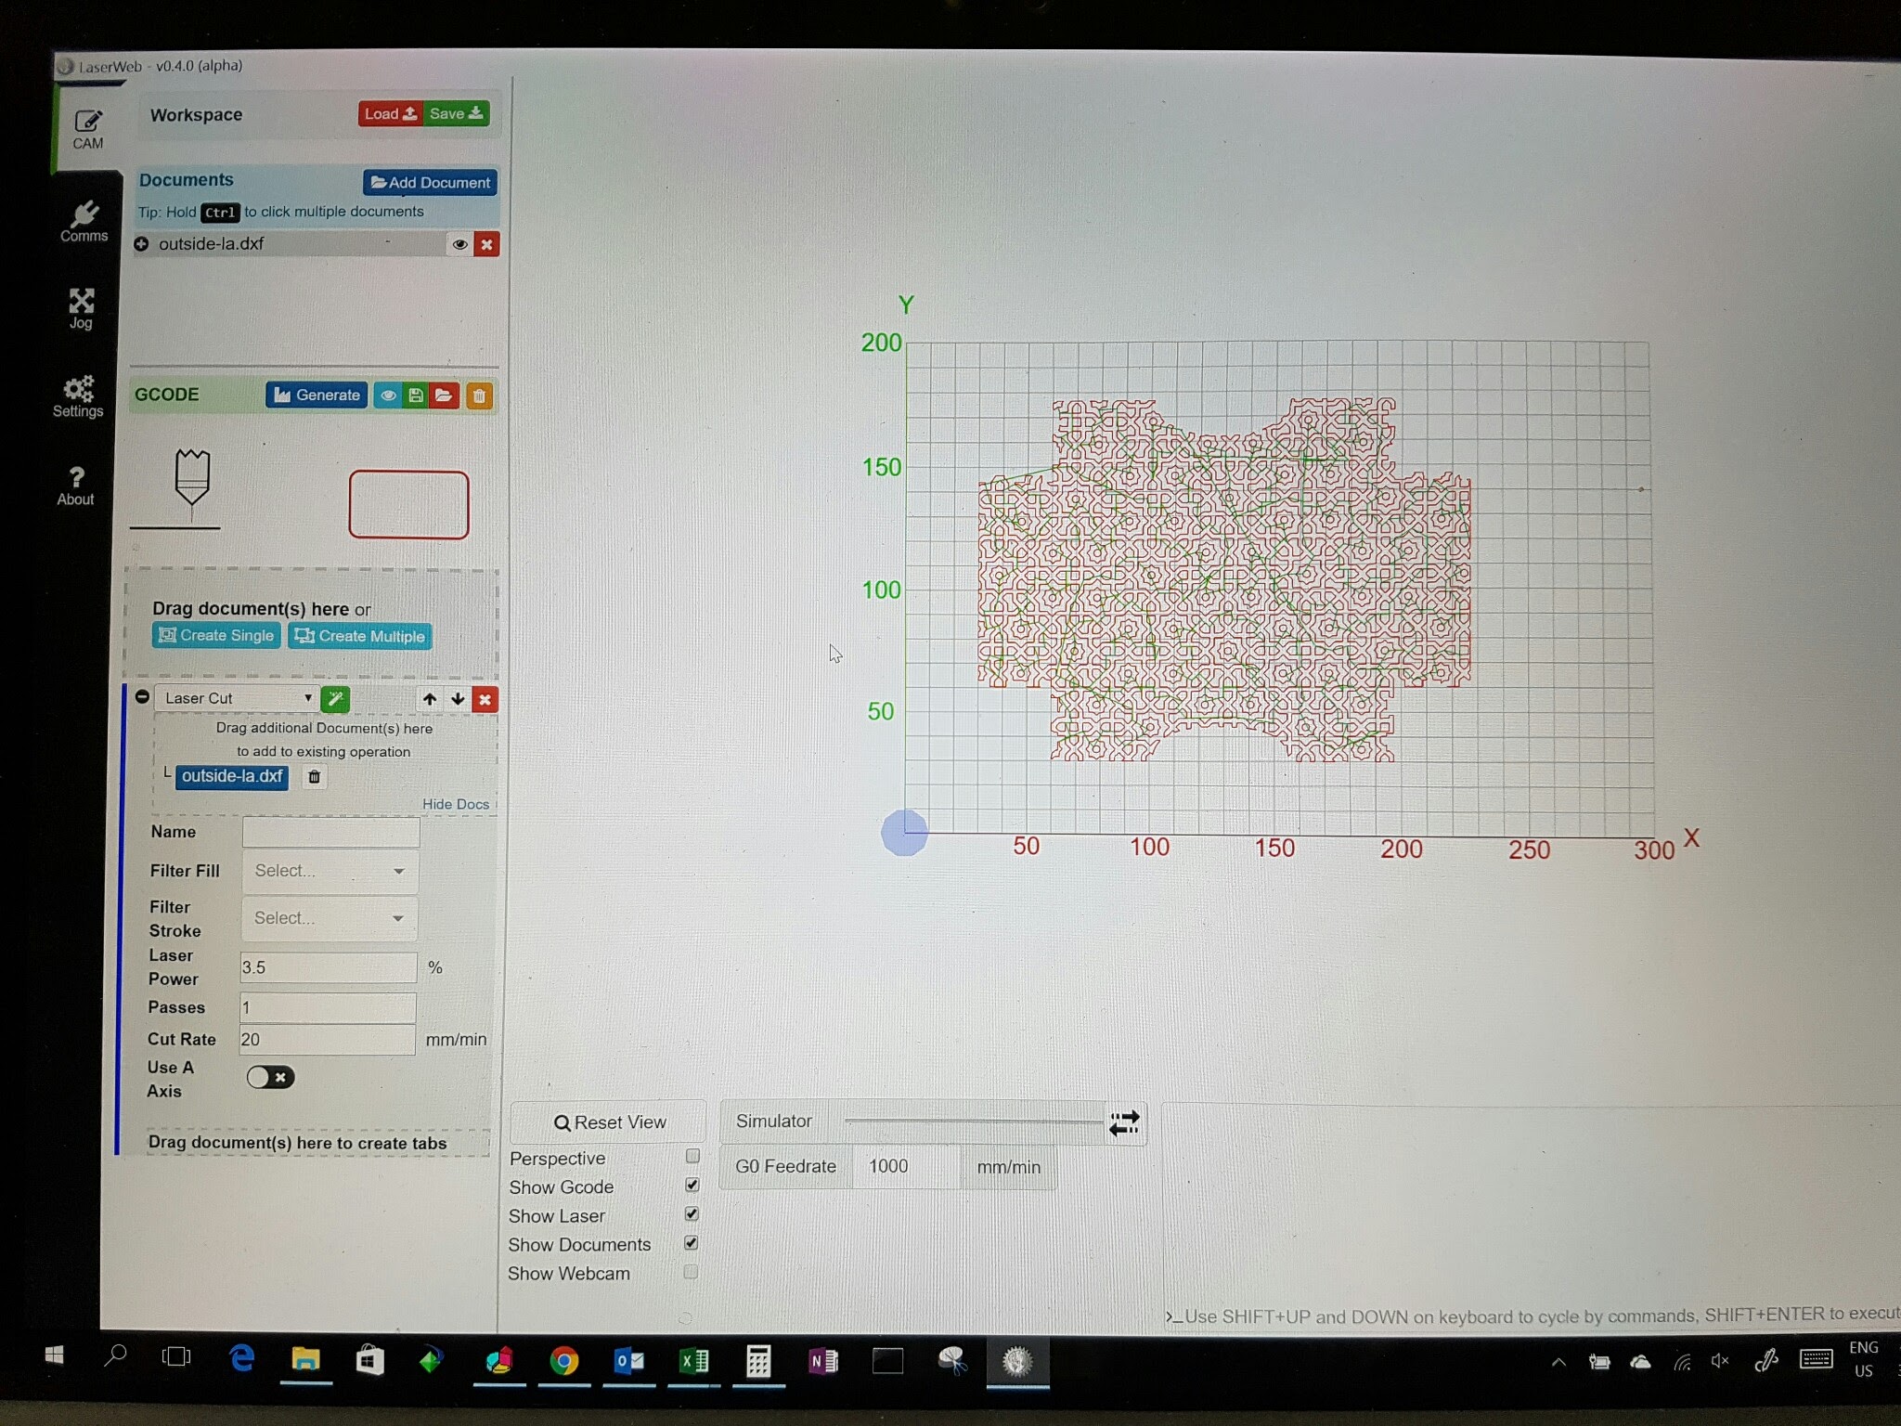
Task: Open OneNote from the taskbar
Action: pos(823,1362)
